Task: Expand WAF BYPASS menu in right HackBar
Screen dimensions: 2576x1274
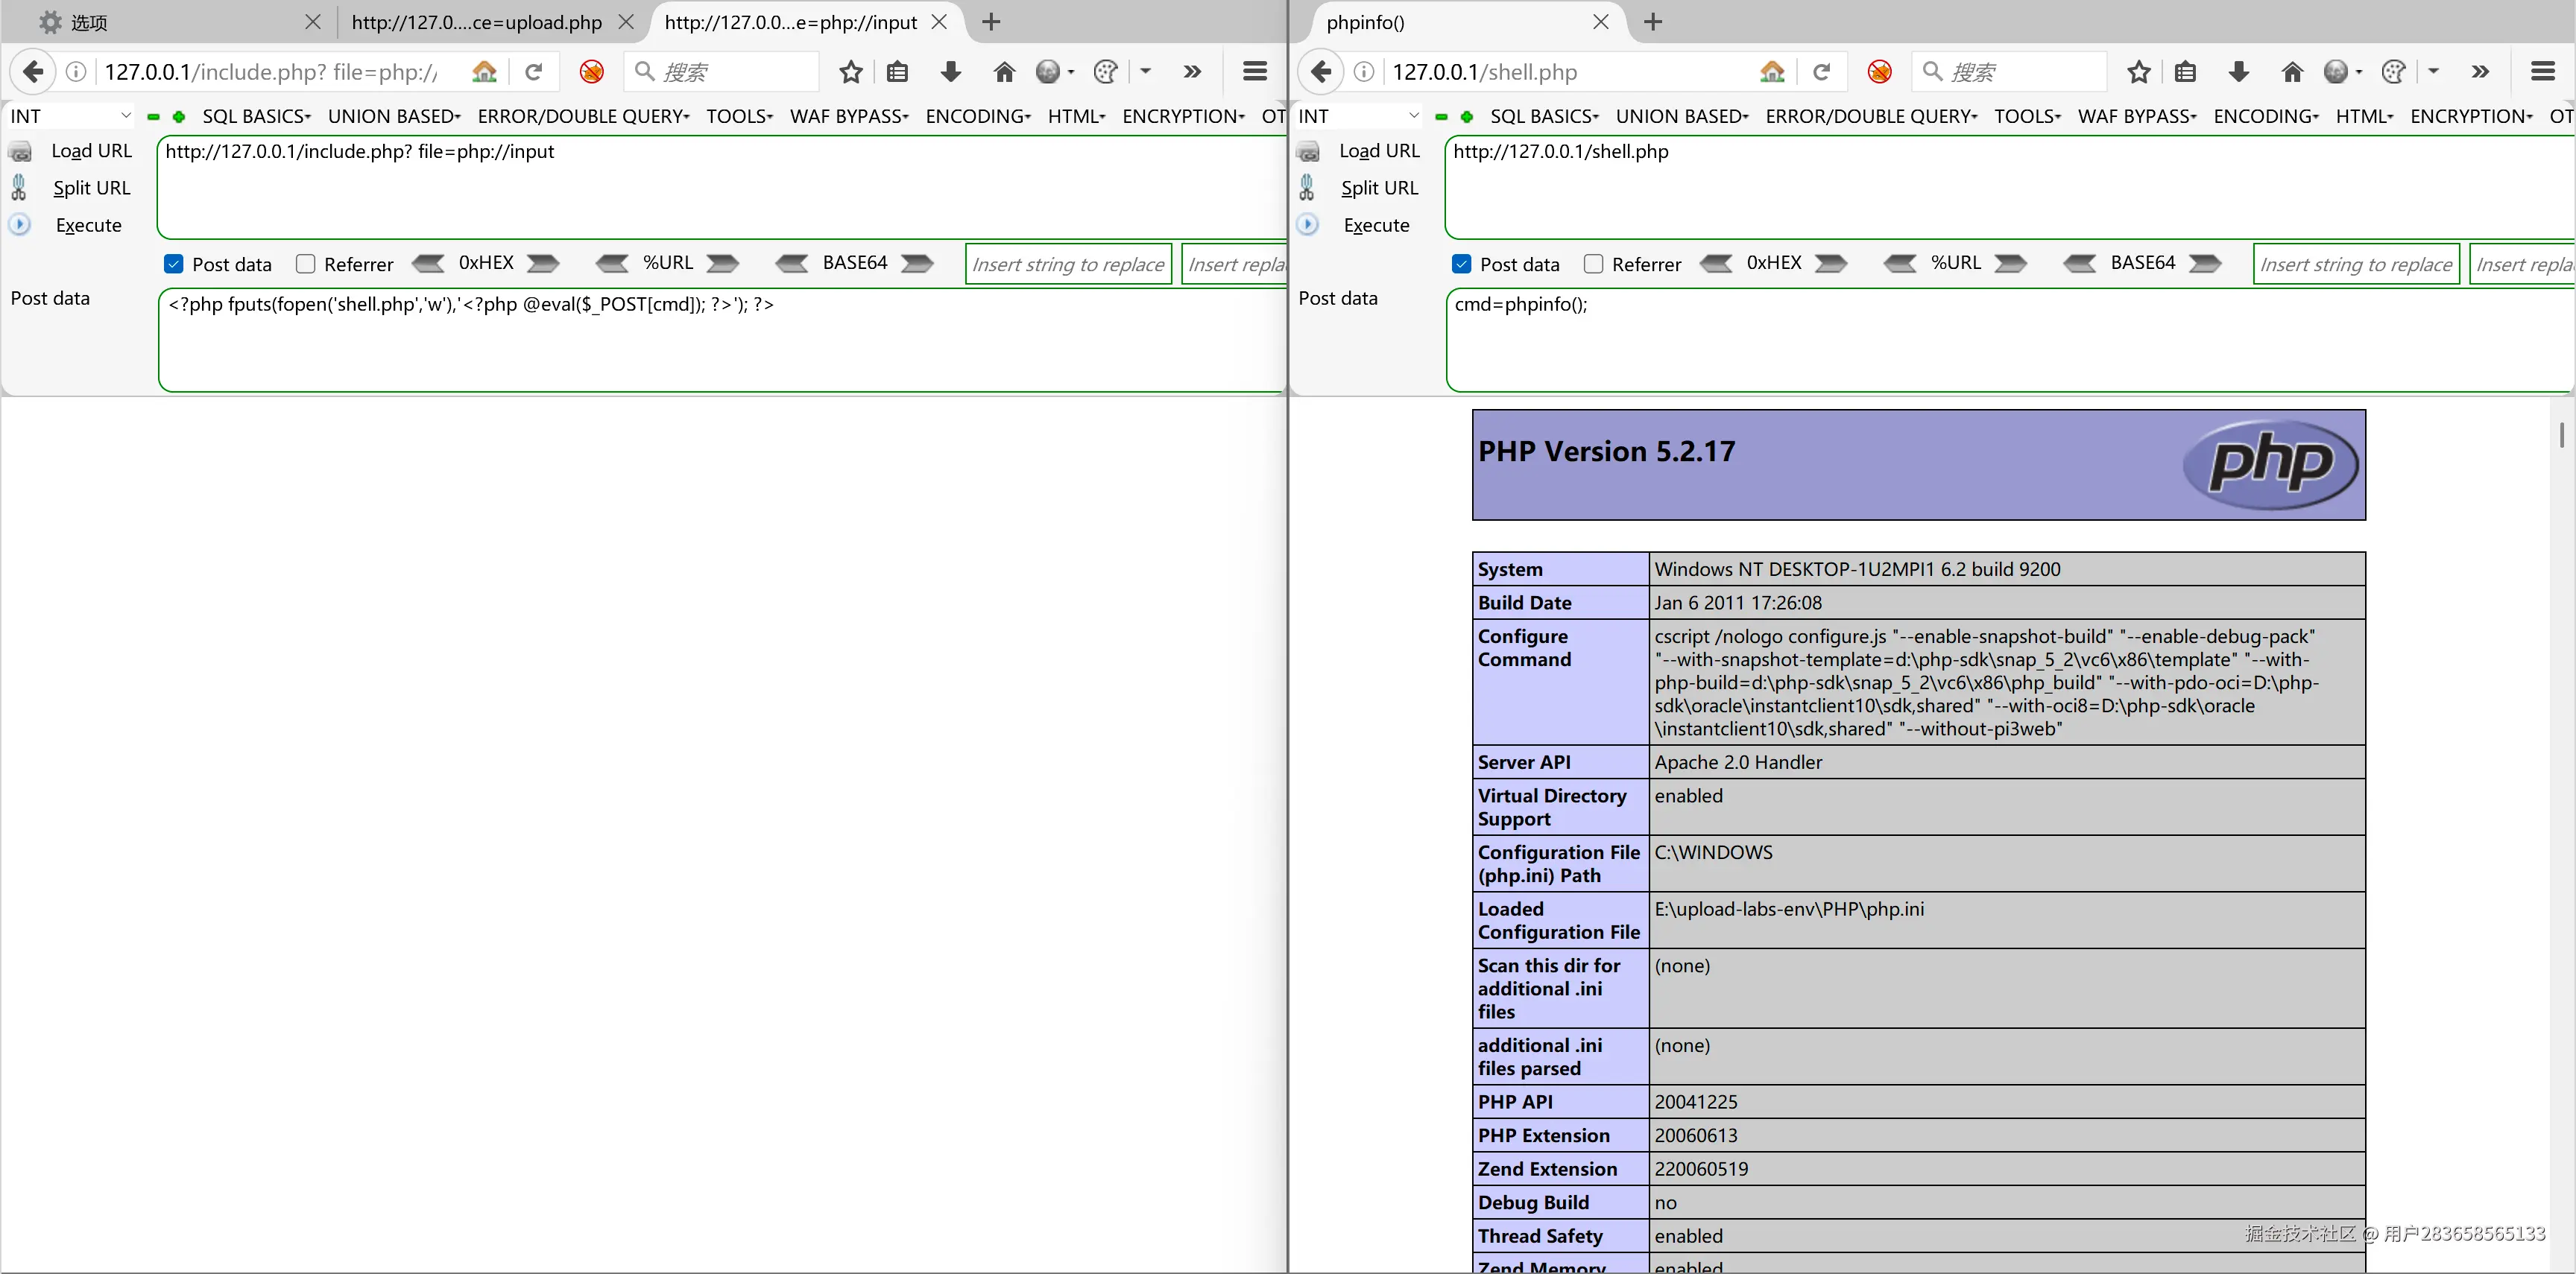Action: point(2136,116)
